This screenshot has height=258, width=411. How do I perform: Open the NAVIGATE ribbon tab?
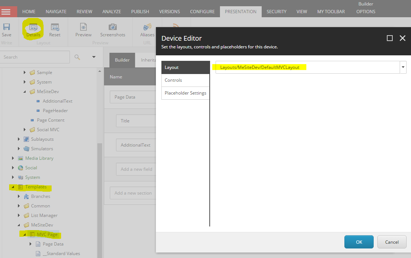[x=56, y=12]
